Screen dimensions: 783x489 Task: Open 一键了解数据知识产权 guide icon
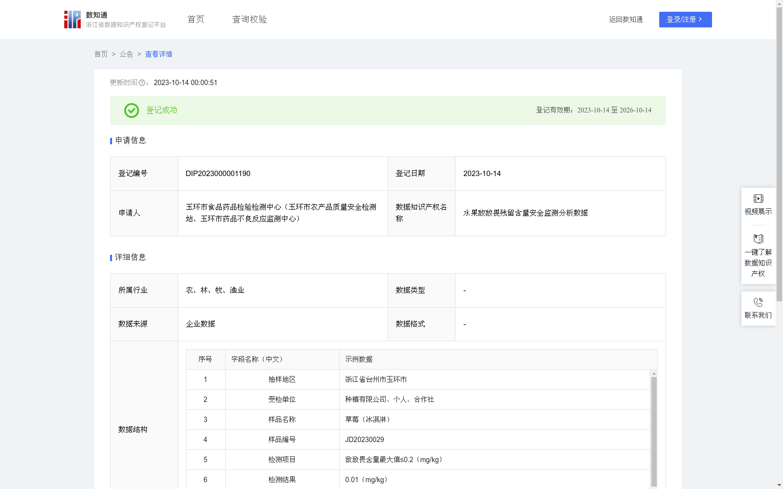[758, 239]
